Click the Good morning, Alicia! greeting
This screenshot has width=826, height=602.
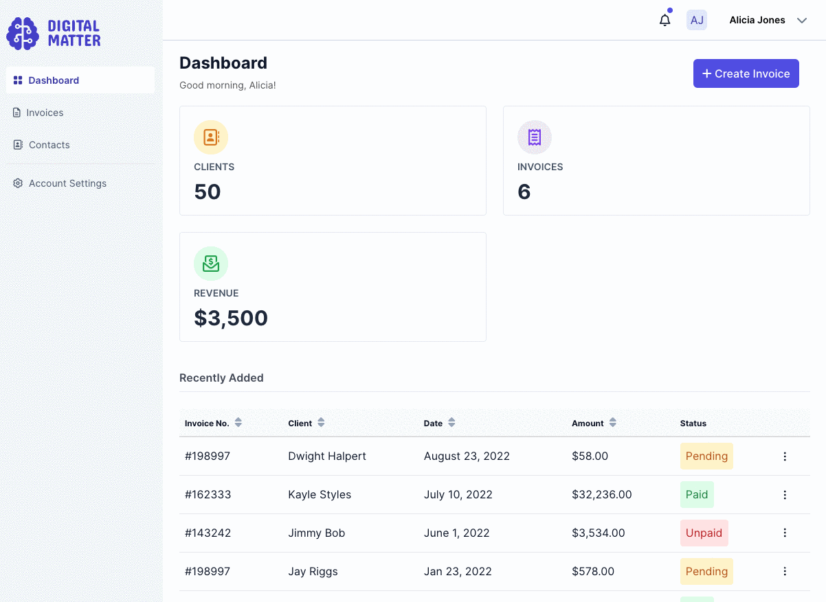pyautogui.click(x=227, y=85)
